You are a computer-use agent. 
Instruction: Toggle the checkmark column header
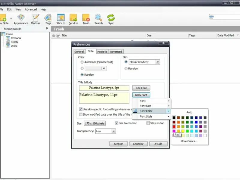[58, 35]
